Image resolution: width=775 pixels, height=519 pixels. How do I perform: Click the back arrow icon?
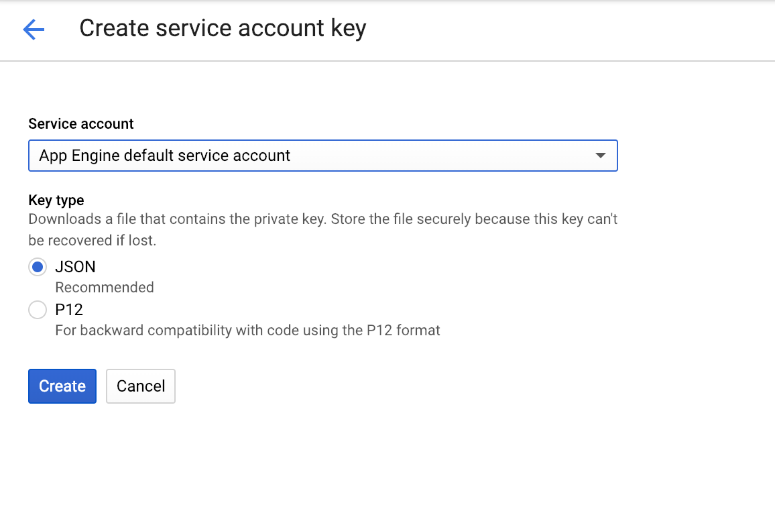pos(34,30)
